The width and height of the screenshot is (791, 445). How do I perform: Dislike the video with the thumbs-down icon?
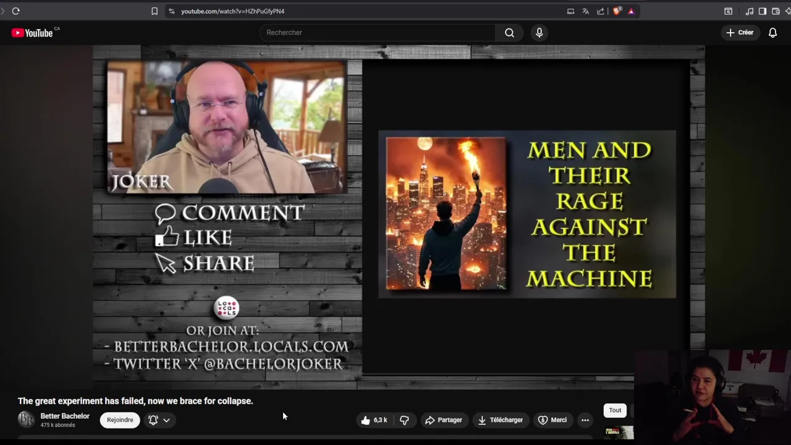coord(405,420)
